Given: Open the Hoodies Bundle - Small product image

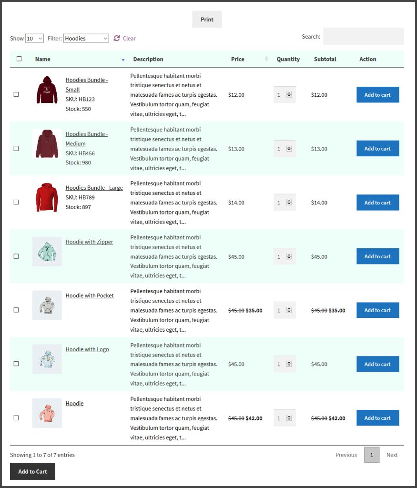Looking at the screenshot, I should click(47, 90).
